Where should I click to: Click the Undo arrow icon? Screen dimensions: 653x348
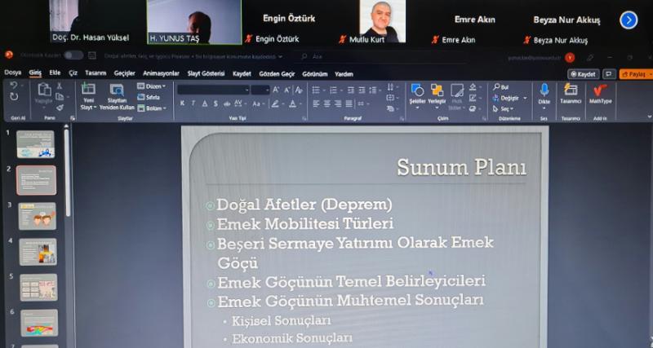click(13, 86)
